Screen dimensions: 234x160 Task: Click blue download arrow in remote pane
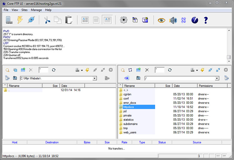tap(127, 78)
